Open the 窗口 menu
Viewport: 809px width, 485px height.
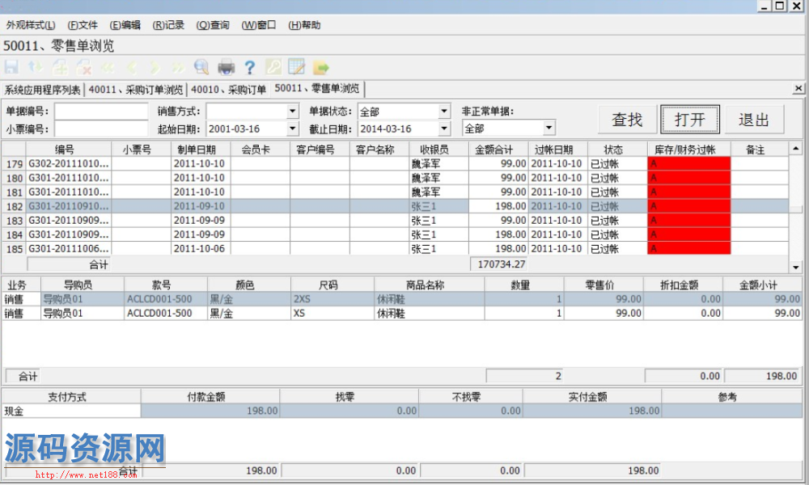(259, 25)
